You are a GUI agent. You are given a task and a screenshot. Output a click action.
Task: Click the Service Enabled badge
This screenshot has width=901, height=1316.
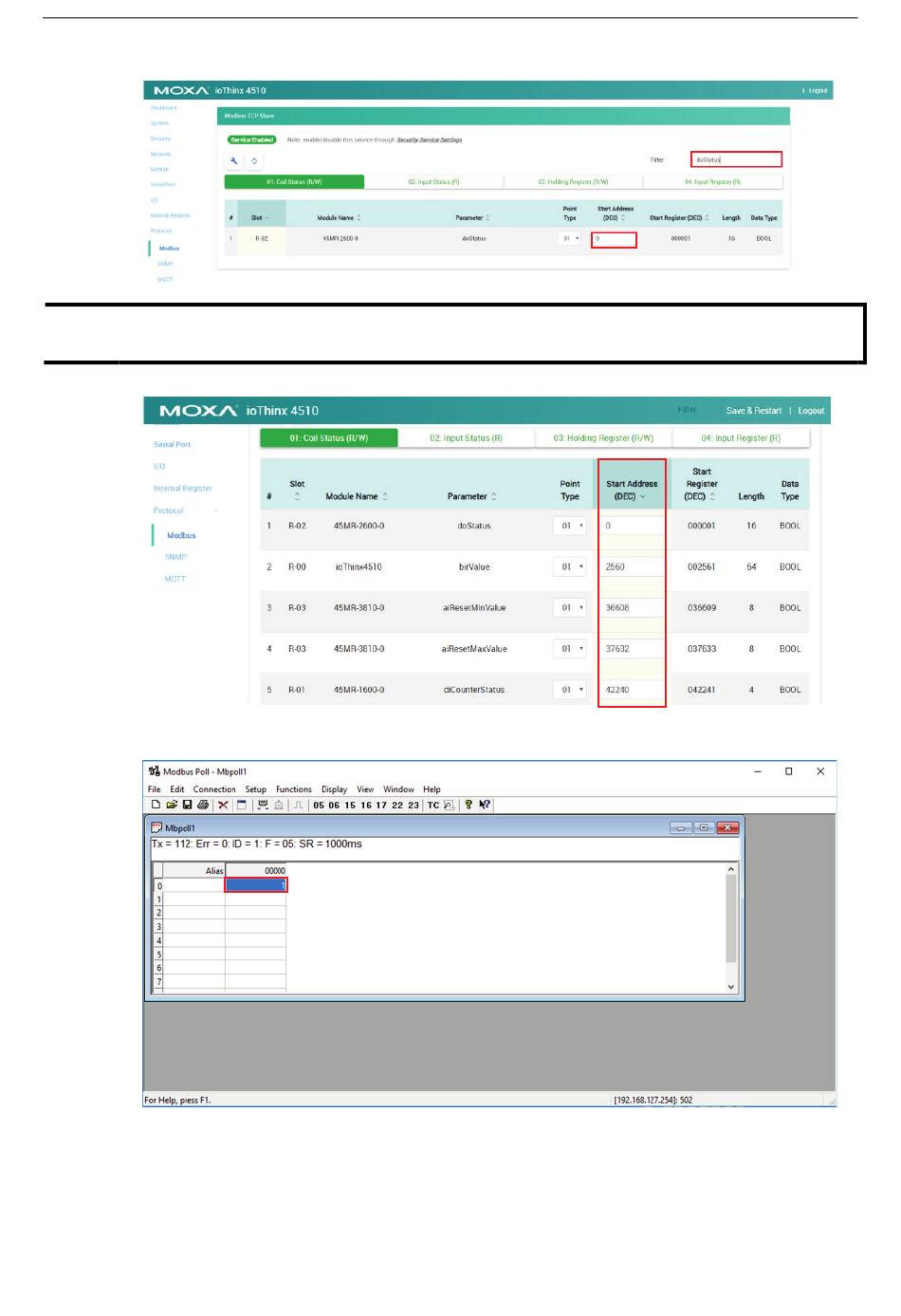pyautogui.click(x=251, y=139)
